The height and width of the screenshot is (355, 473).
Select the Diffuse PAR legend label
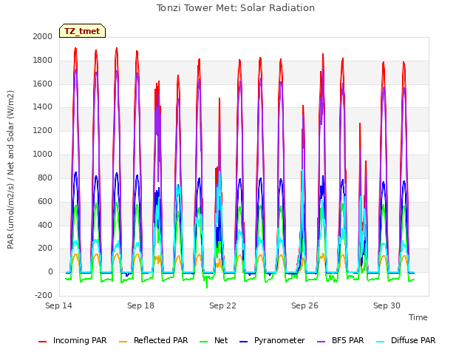coord(413,340)
